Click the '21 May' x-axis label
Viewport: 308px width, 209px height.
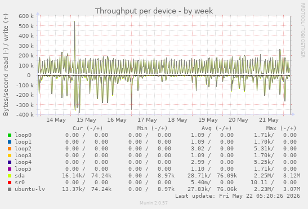(269, 120)
